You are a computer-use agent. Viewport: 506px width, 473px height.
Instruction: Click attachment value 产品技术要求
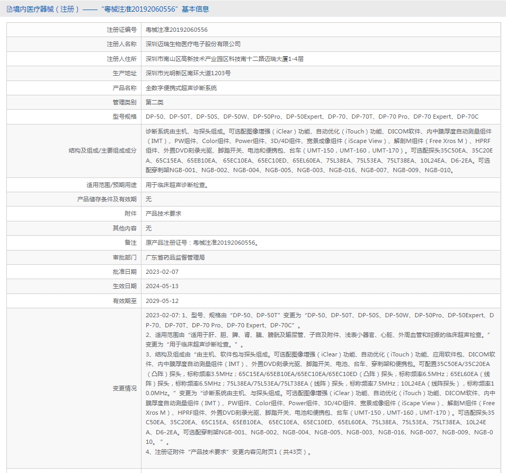coord(163,213)
